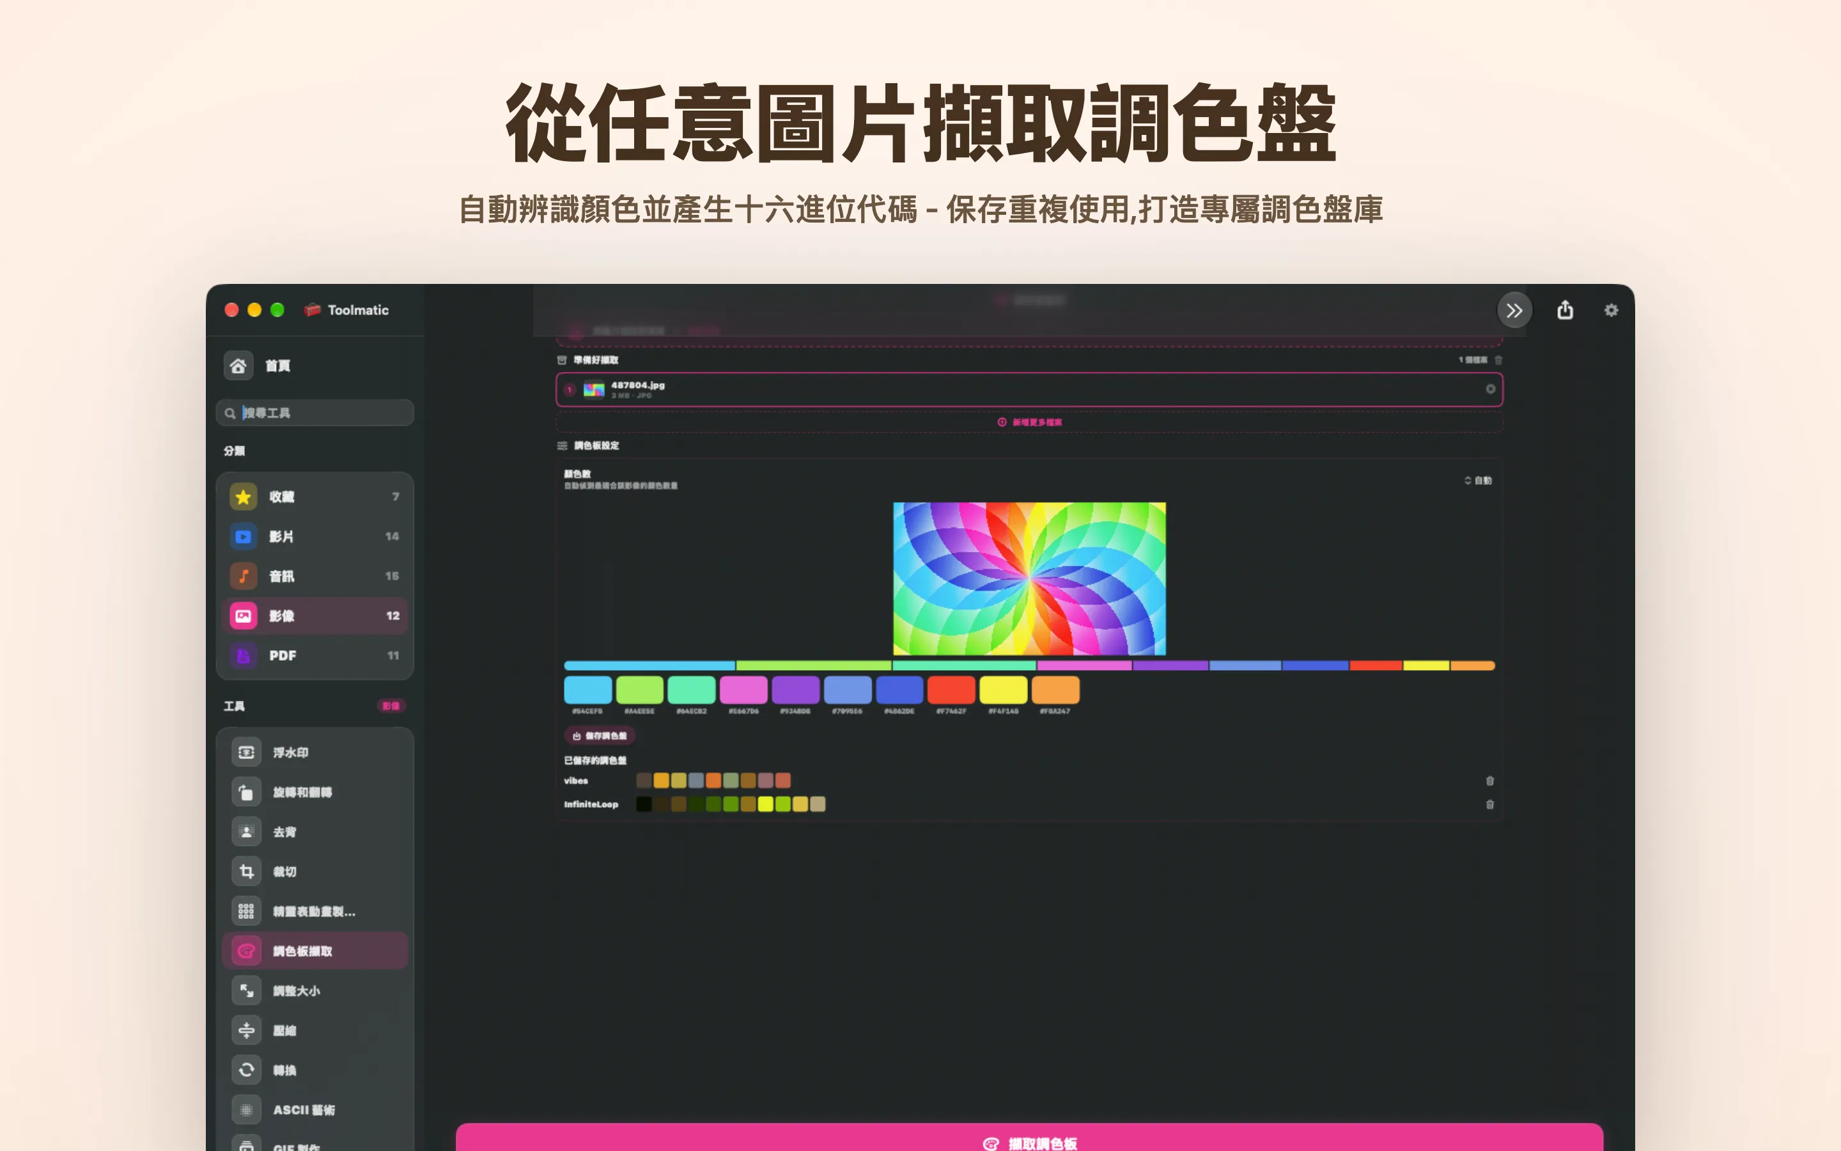Click the trash icon beside 1 個檔案
1841x1151 pixels.
[1498, 360]
